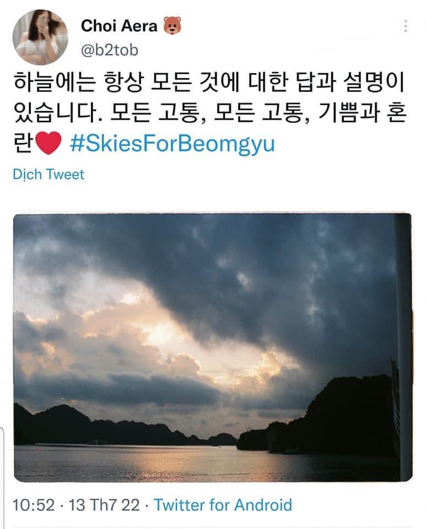Viewport: 426px width, 529px height.
Task: Click the tweet text line starting '있습니다'
Action: click(x=210, y=112)
